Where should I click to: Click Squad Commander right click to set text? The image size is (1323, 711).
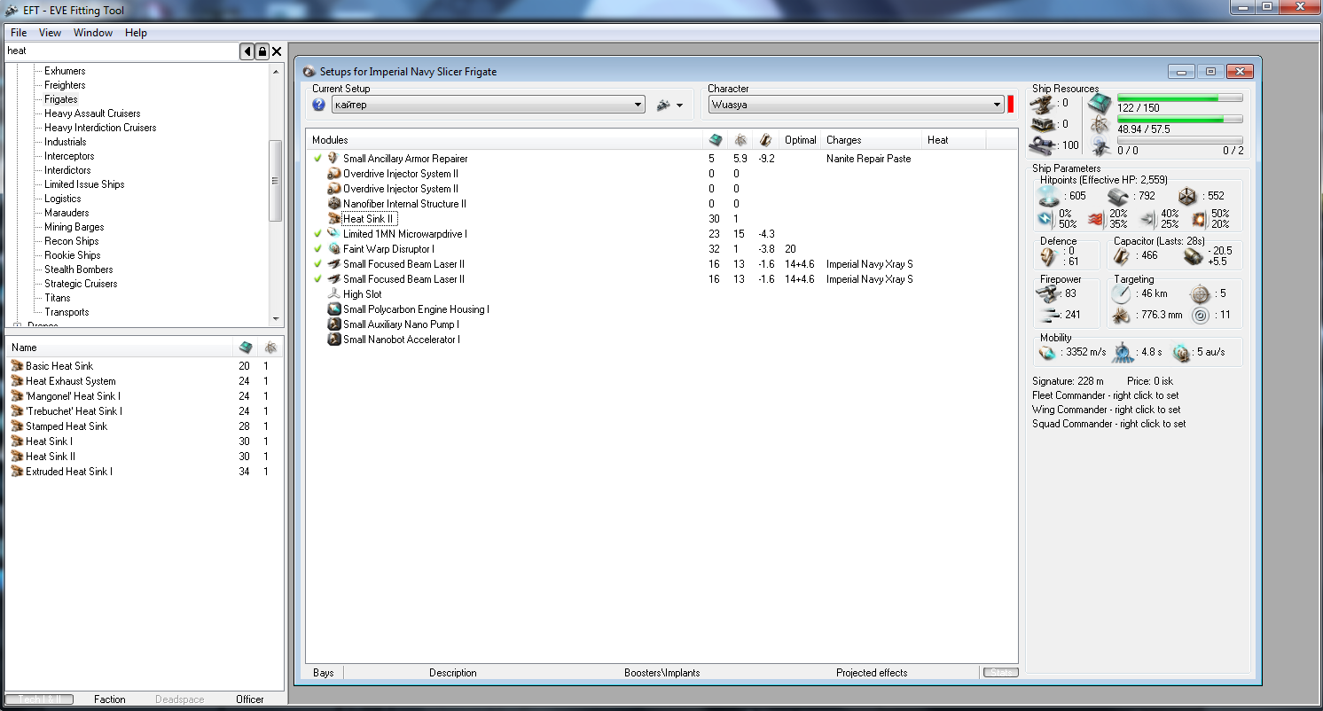tap(1108, 424)
